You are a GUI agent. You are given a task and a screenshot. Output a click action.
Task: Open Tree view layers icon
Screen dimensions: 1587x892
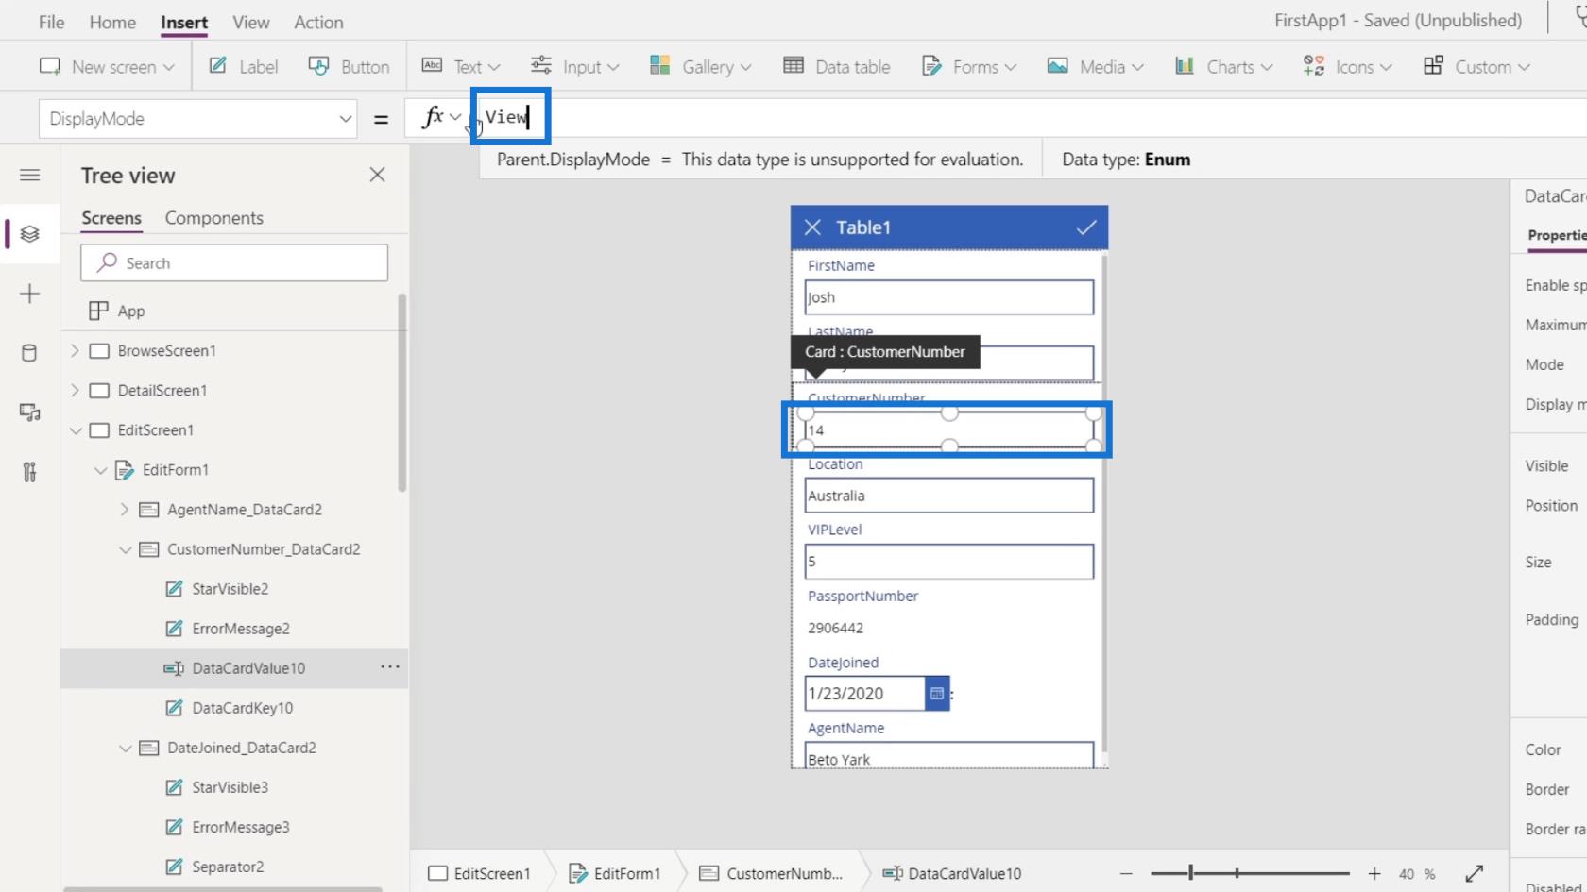(x=29, y=233)
